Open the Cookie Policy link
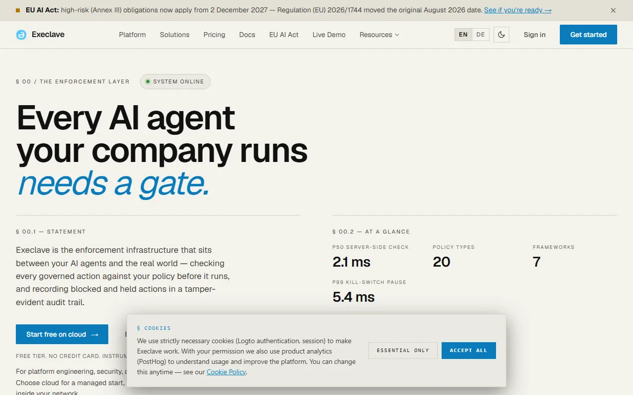 click(x=226, y=372)
